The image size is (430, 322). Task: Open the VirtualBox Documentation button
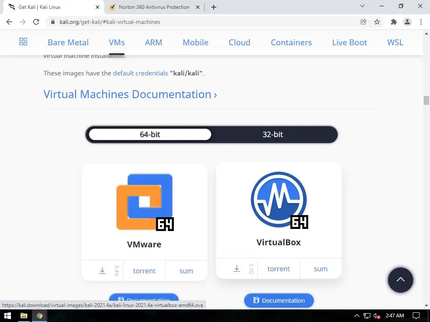(279, 300)
